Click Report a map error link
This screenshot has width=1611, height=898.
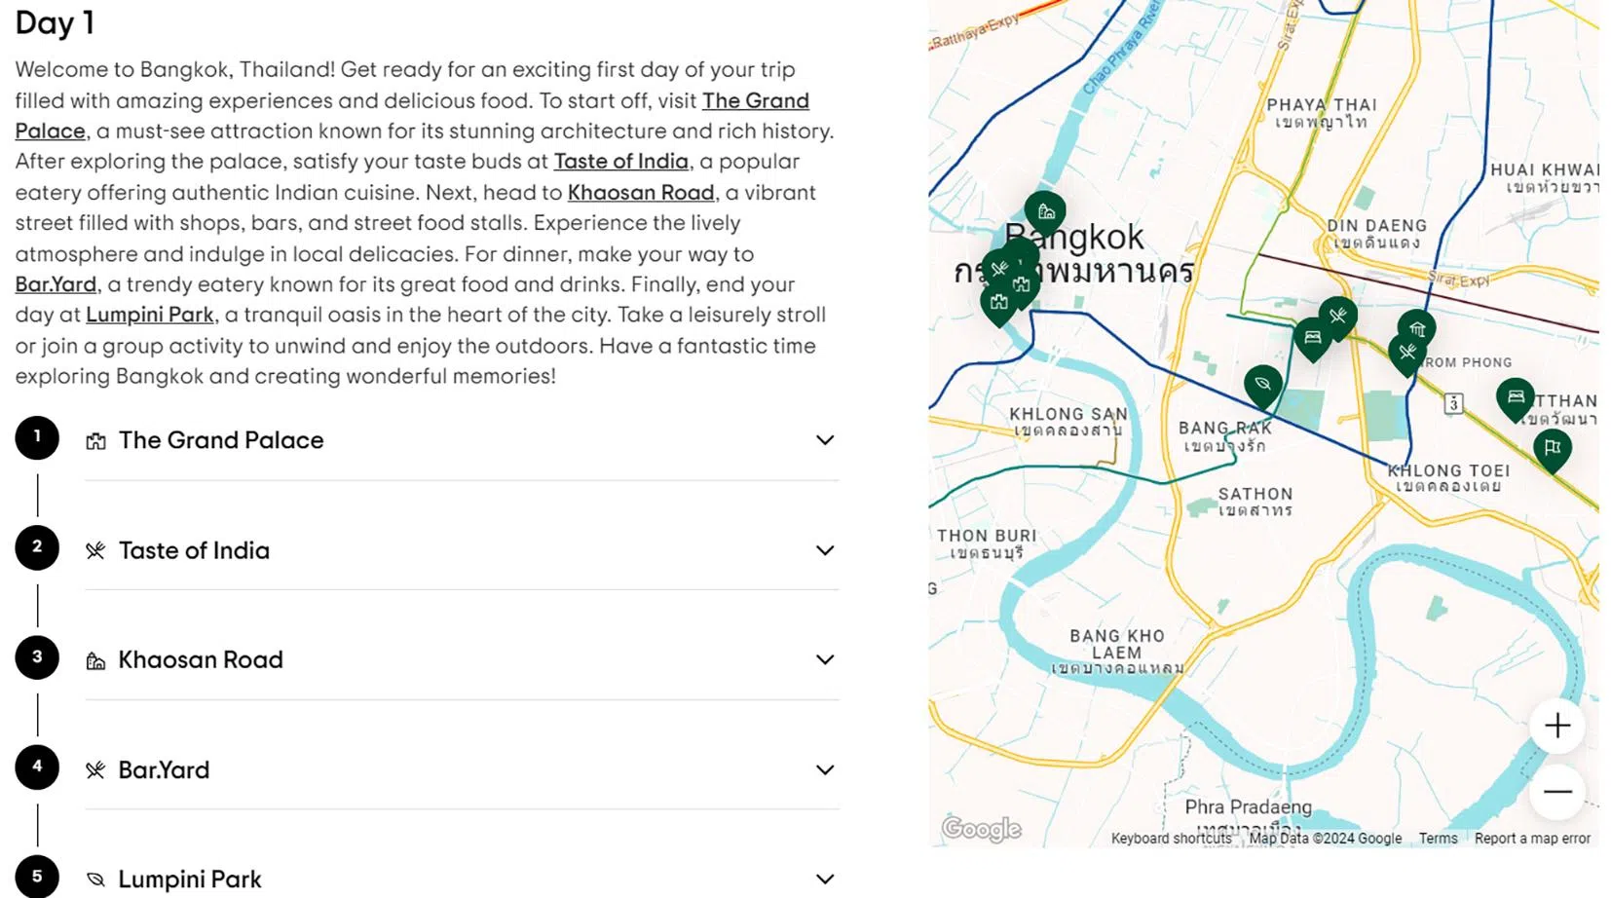1531,839
